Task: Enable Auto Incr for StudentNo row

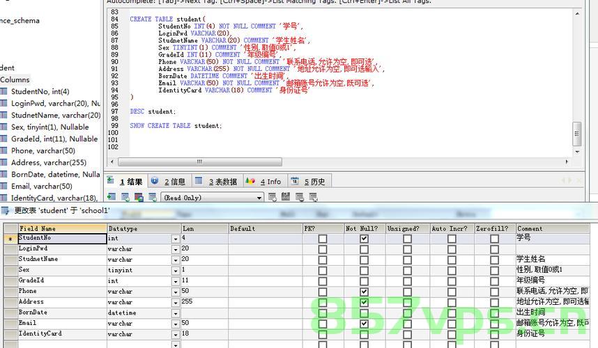Action: click(452, 239)
